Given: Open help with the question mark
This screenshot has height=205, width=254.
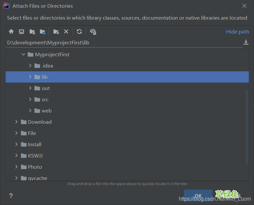Looking at the screenshot, I should tap(11, 196).
